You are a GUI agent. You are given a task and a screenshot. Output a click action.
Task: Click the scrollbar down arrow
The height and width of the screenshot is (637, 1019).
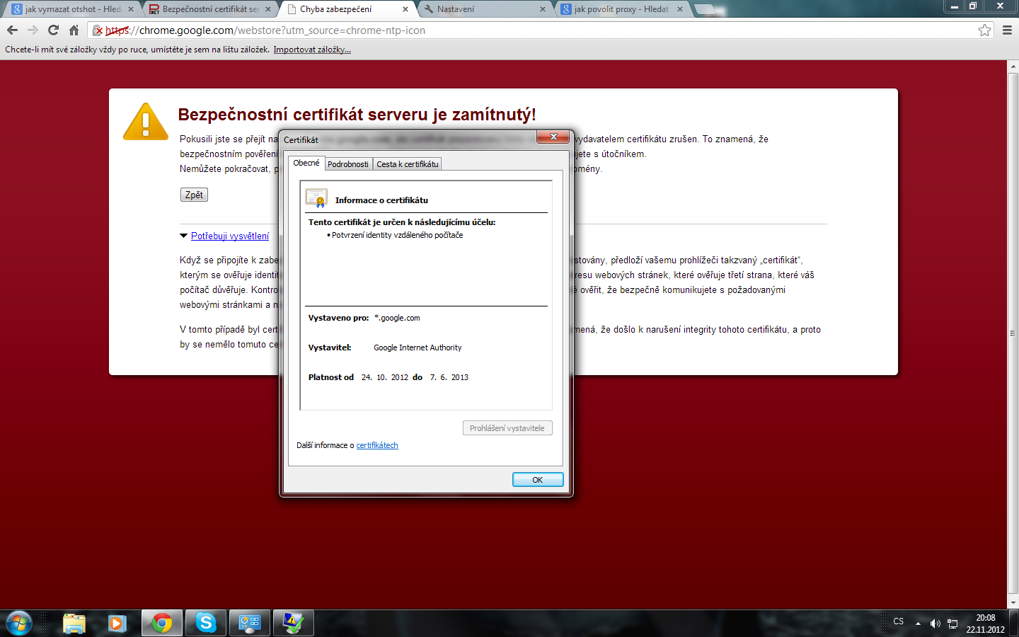point(1013,603)
